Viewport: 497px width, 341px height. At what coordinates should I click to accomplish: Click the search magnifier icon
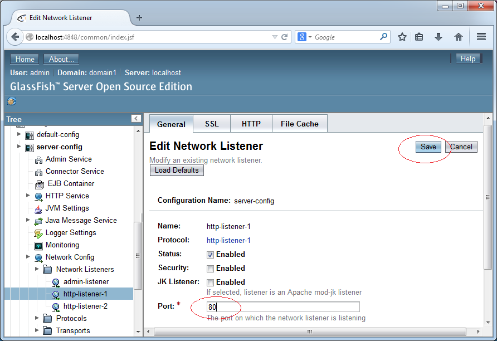(383, 37)
